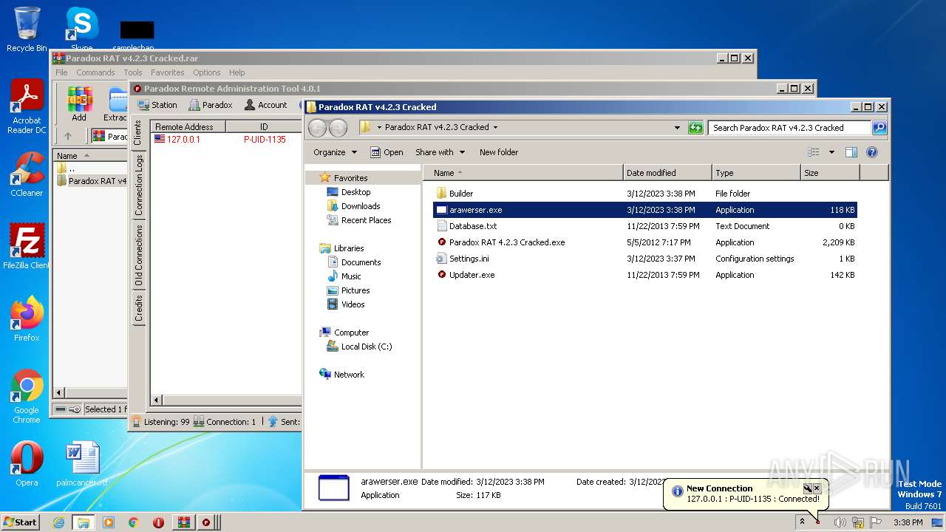
Task: Sort files by Type column
Action: click(756, 173)
